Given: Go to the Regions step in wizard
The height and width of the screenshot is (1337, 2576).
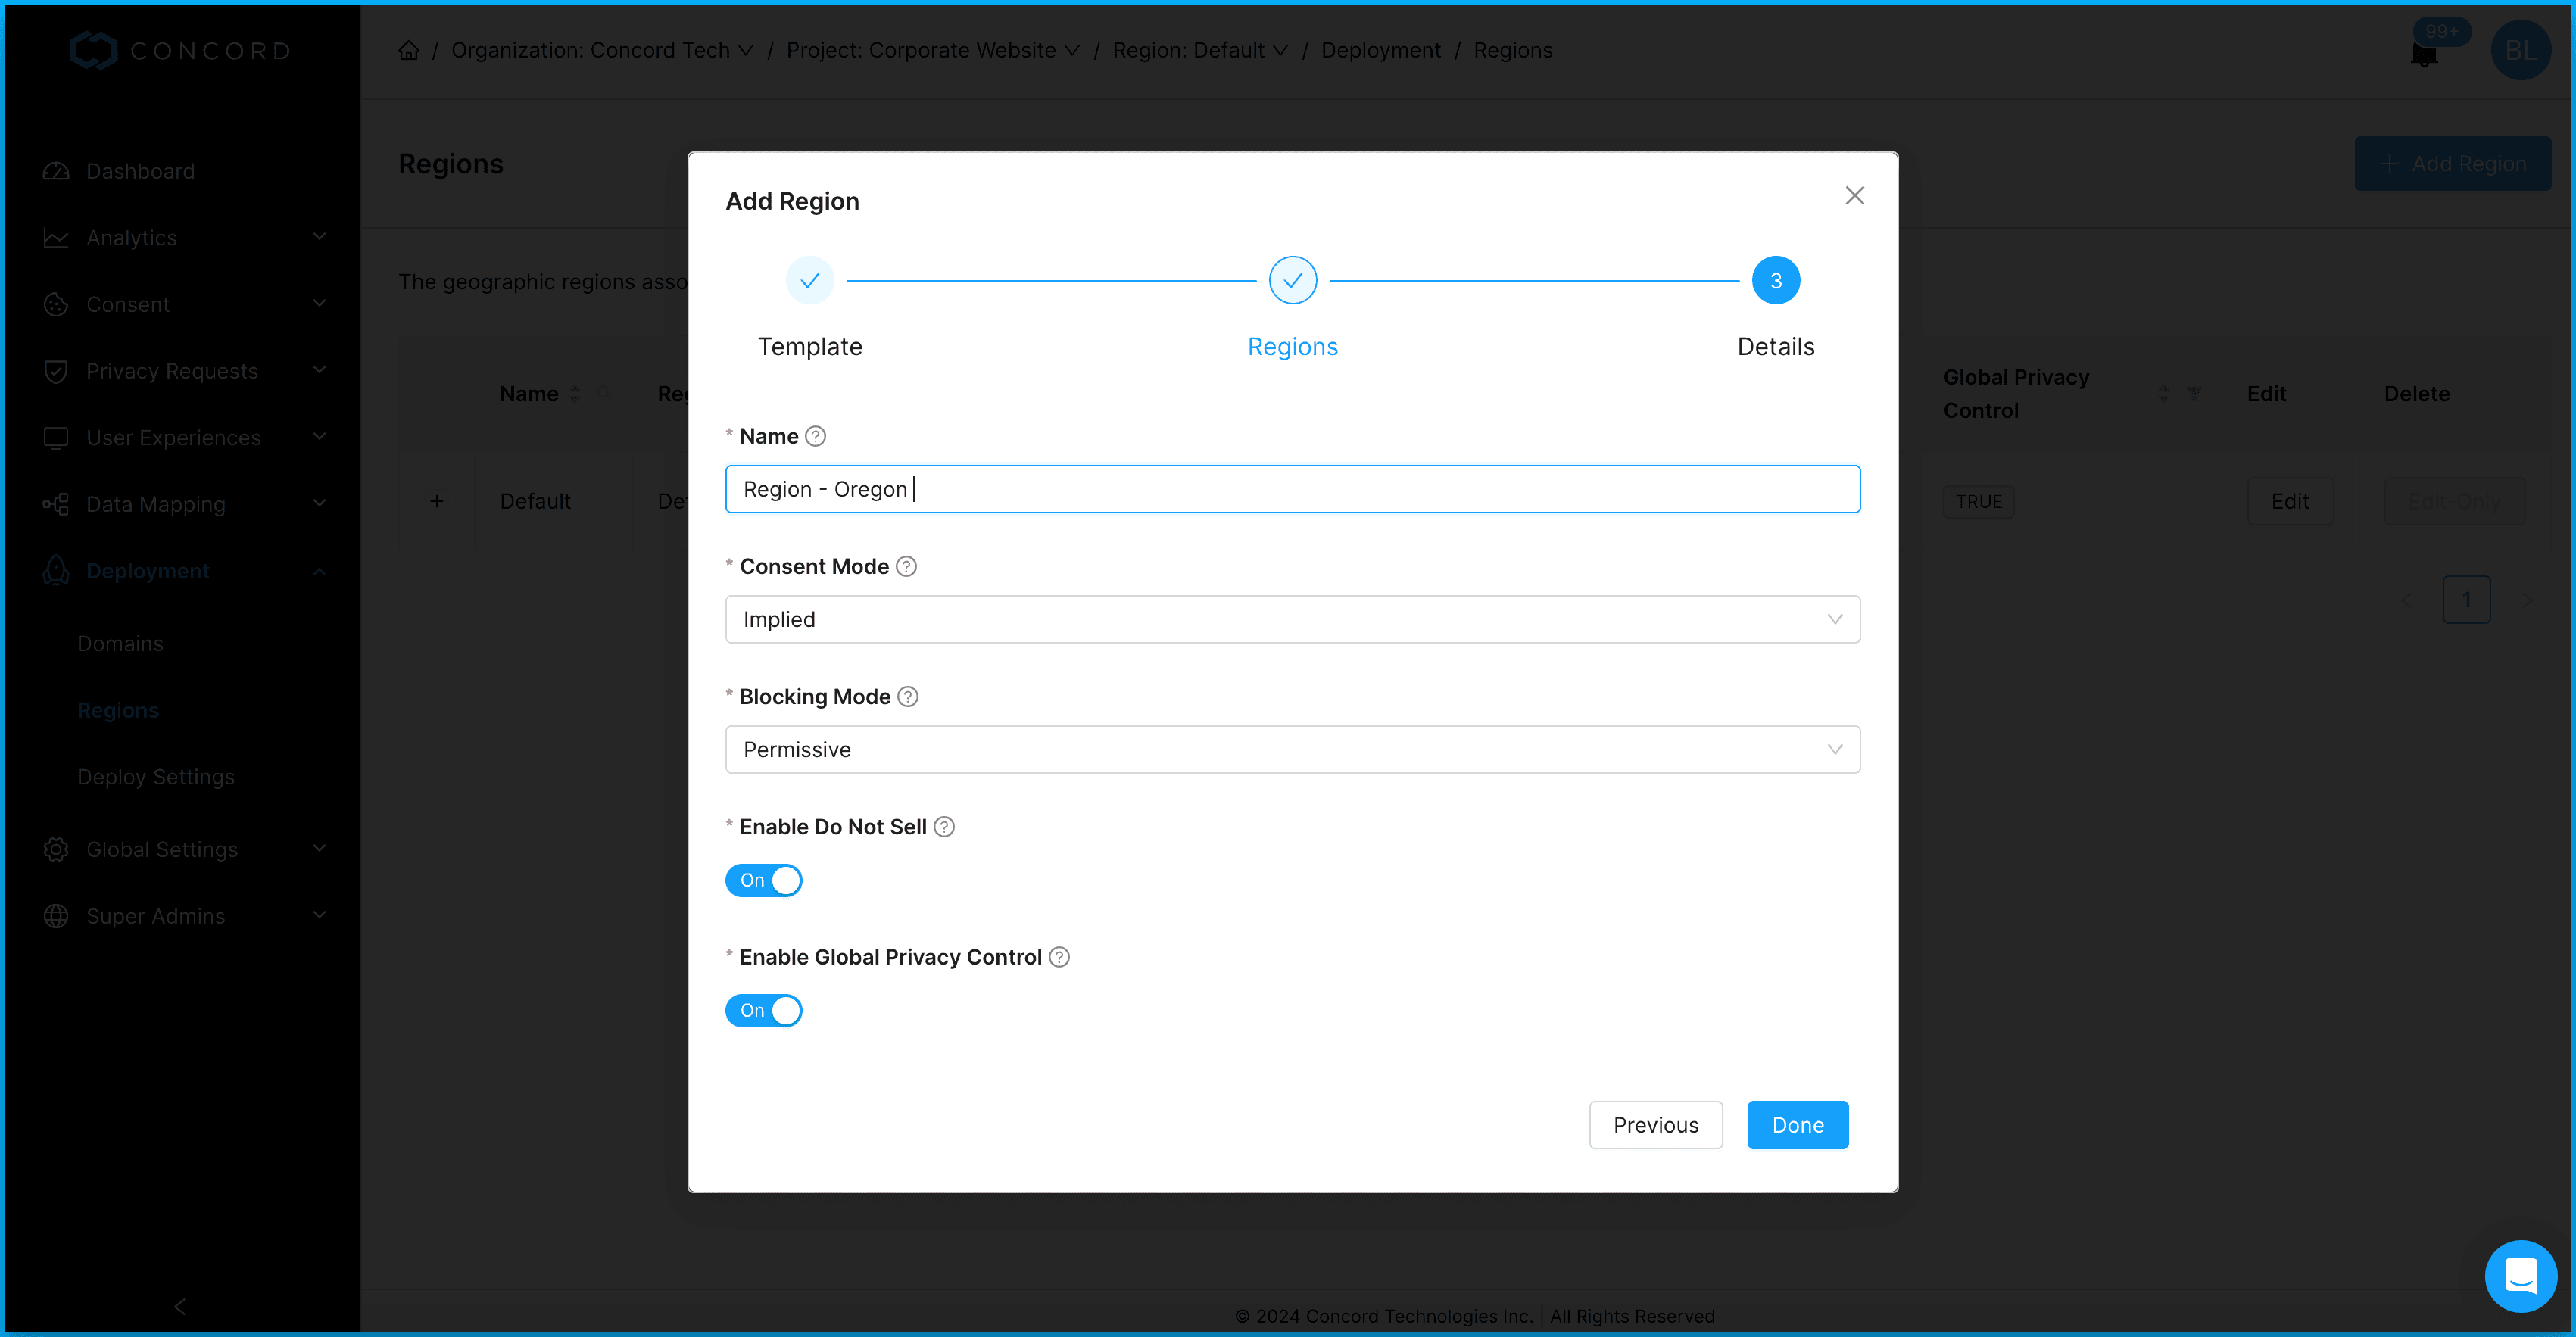Looking at the screenshot, I should coord(1292,281).
